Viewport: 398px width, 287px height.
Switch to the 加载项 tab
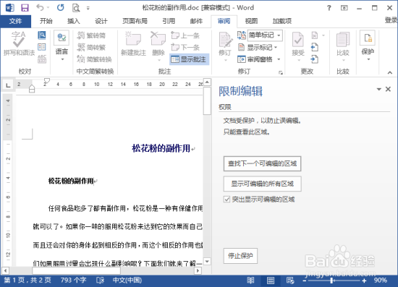[x=282, y=21]
